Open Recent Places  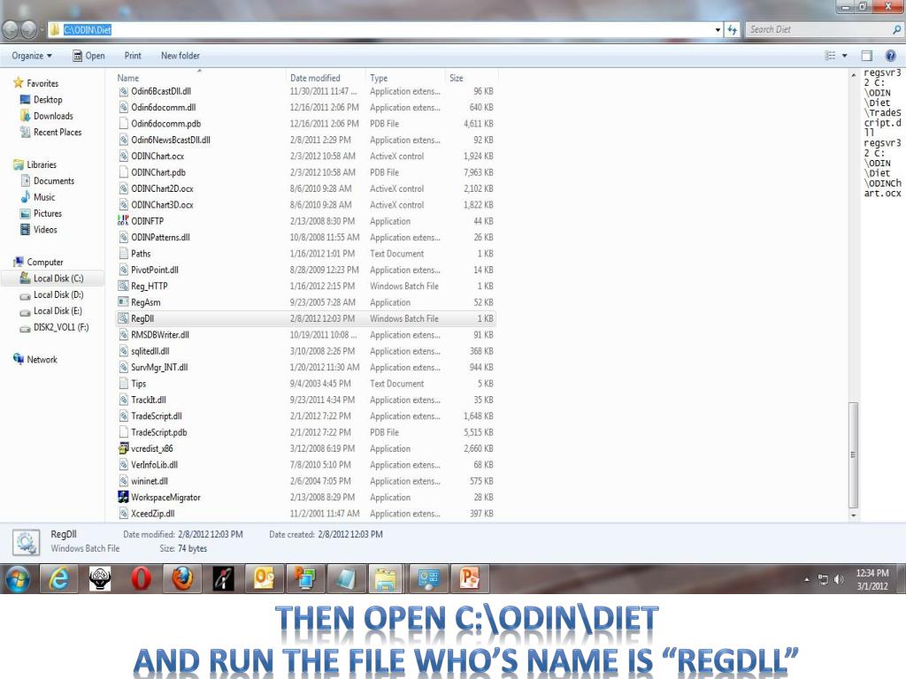pos(50,132)
